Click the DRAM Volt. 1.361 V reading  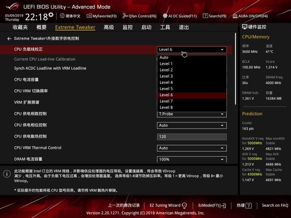coord(248,98)
